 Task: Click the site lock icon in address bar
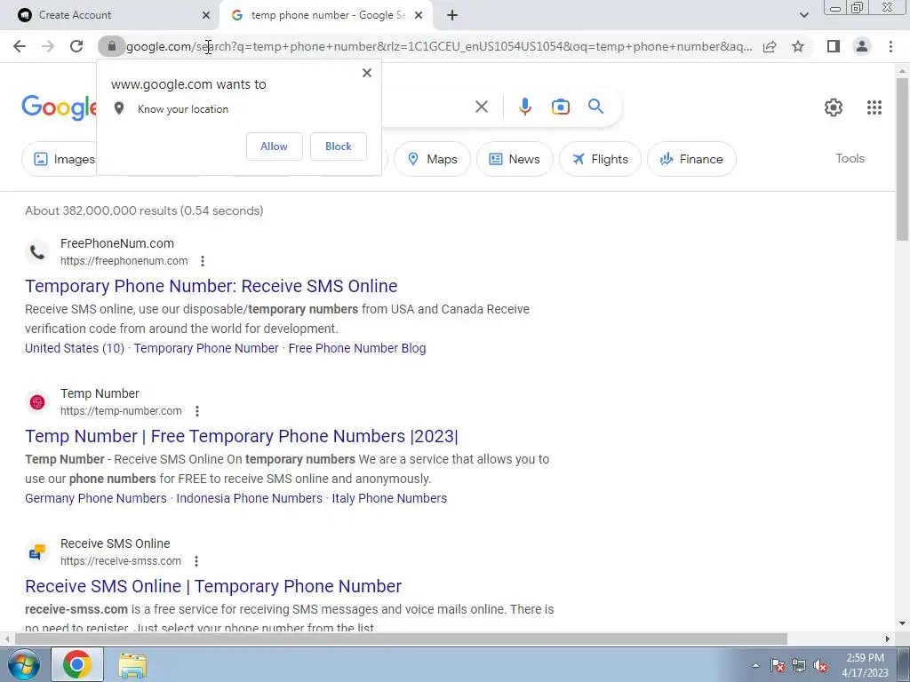111,46
